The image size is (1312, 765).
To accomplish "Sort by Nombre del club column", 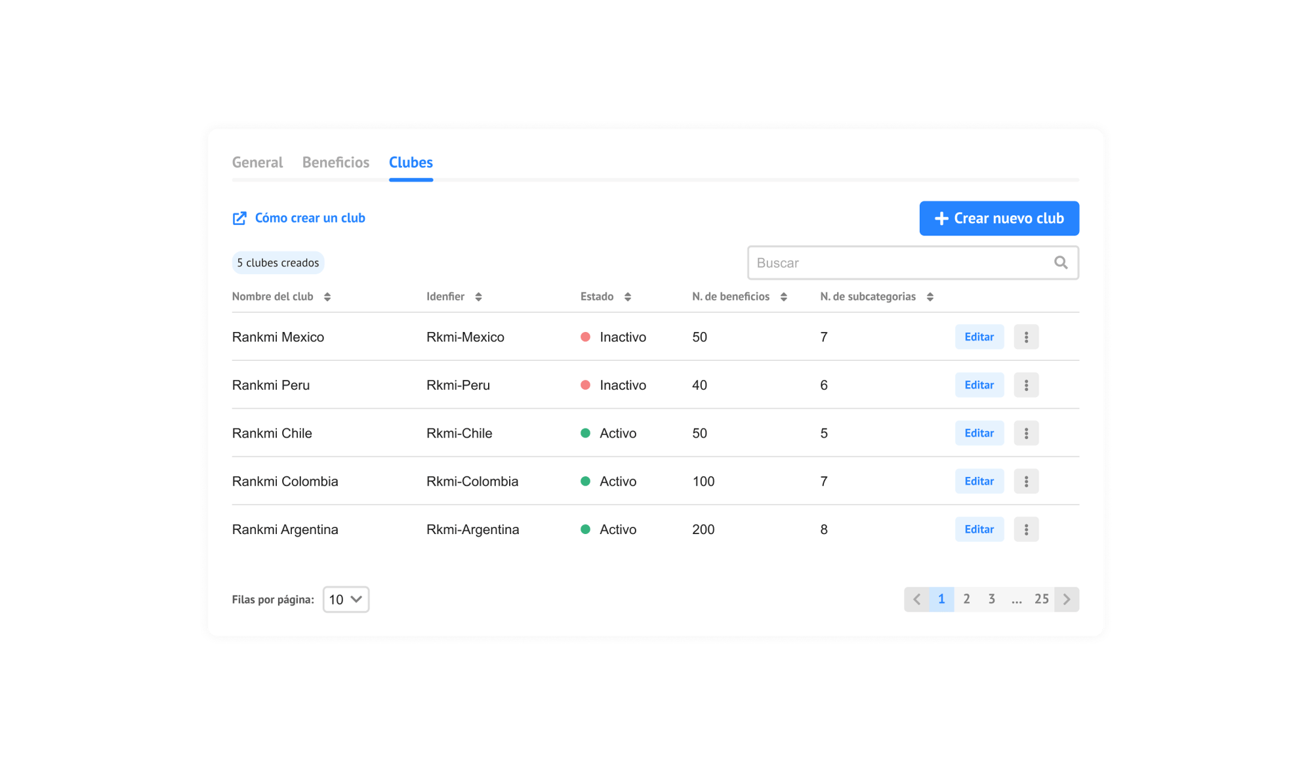I will pos(327,297).
